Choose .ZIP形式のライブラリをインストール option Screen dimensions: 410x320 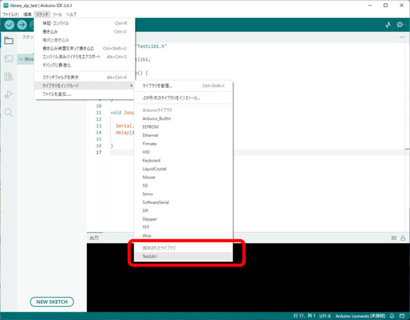(171, 98)
